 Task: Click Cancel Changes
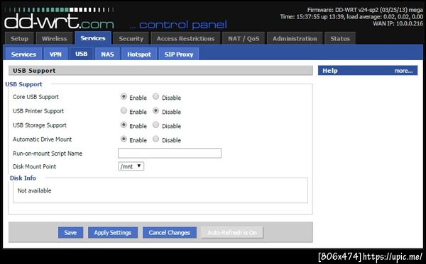pyautogui.click(x=170, y=232)
